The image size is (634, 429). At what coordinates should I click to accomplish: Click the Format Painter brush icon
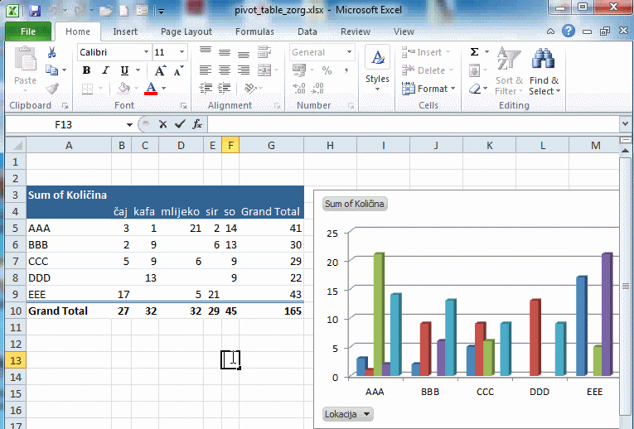pos(52,89)
